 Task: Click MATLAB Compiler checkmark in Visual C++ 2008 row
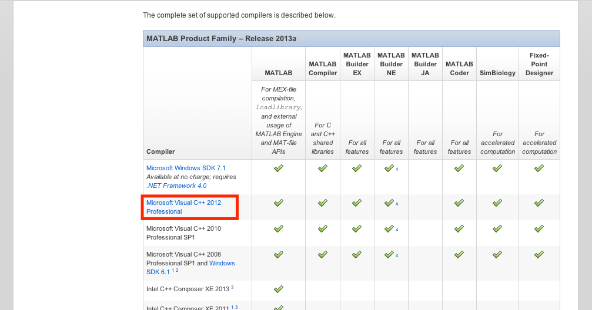point(322,255)
